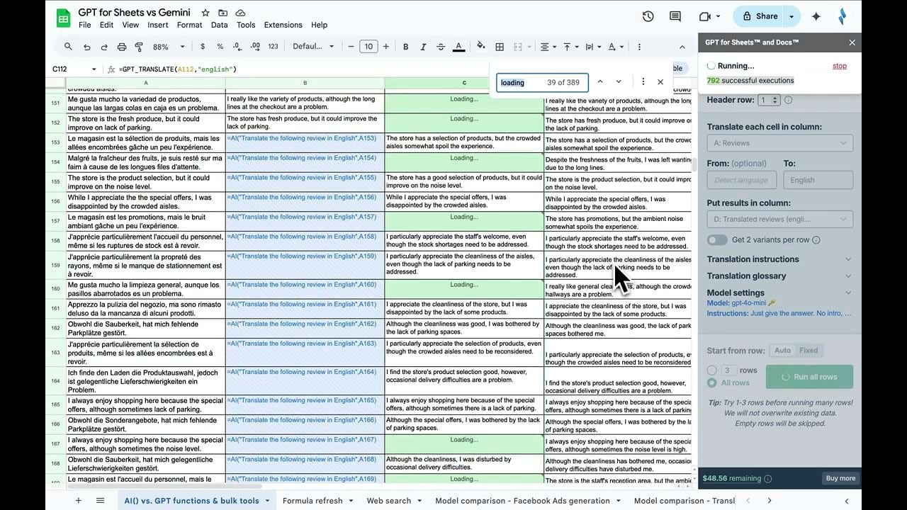The height and width of the screenshot is (510, 907).
Task: Stop the running GPT execution
Action: coord(839,66)
